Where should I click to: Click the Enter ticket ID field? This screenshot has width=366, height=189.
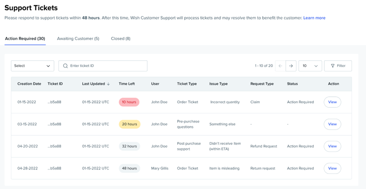click(106, 66)
